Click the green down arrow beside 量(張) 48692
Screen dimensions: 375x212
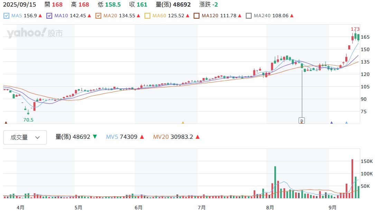(x=95, y=137)
